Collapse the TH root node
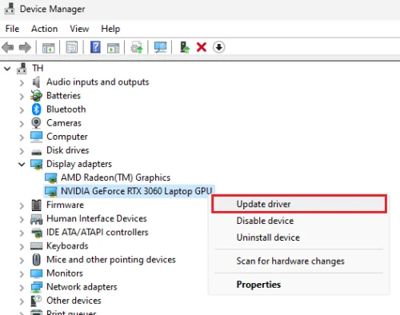The width and height of the screenshot is (400, 315). (7, 69)
